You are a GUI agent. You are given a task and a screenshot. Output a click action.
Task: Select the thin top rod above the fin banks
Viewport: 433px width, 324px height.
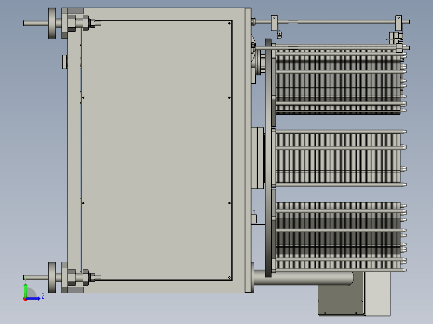(x=332, y=22)
